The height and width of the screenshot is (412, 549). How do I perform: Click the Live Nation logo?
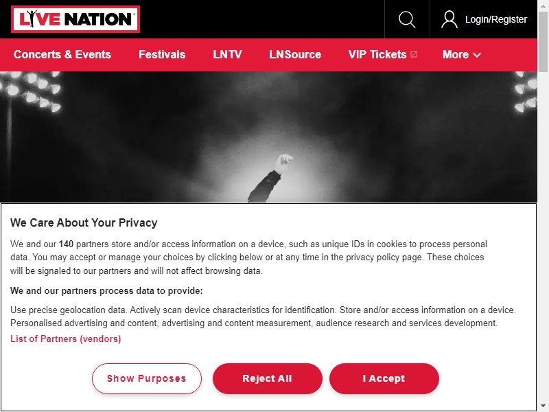(x=75, y=19)
